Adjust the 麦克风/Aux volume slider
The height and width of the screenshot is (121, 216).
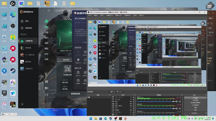(156, 102)
